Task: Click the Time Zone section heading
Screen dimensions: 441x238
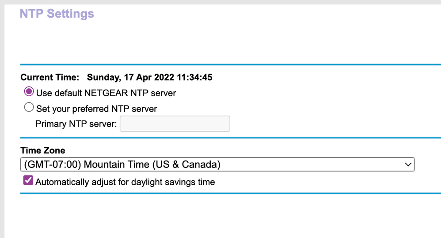Action: point(42,150)
